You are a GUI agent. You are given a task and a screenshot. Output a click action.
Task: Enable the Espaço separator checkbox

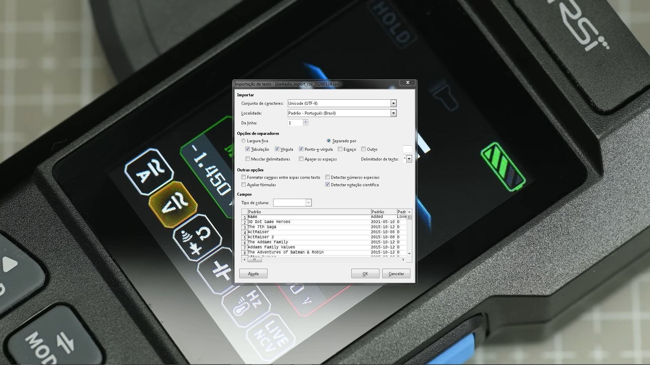tap(340, 149)
